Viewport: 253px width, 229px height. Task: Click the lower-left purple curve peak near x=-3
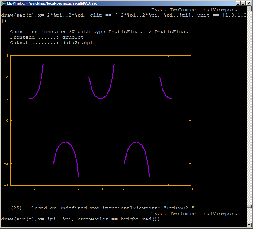[x=65, y=142]
